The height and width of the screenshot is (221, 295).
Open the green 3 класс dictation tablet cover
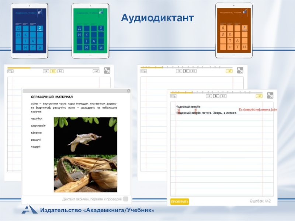(90, 31)
